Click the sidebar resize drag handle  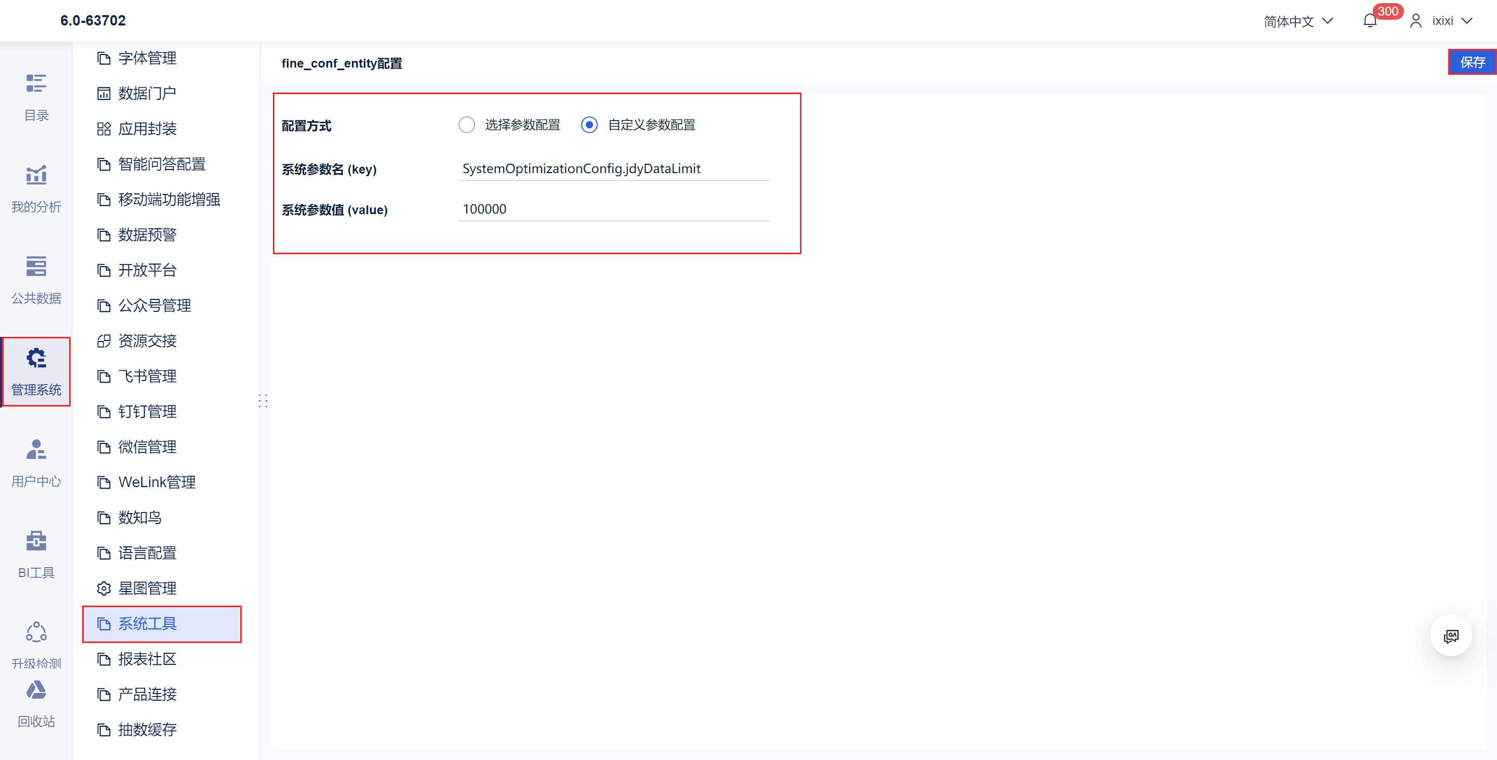(x=263, y=400)
